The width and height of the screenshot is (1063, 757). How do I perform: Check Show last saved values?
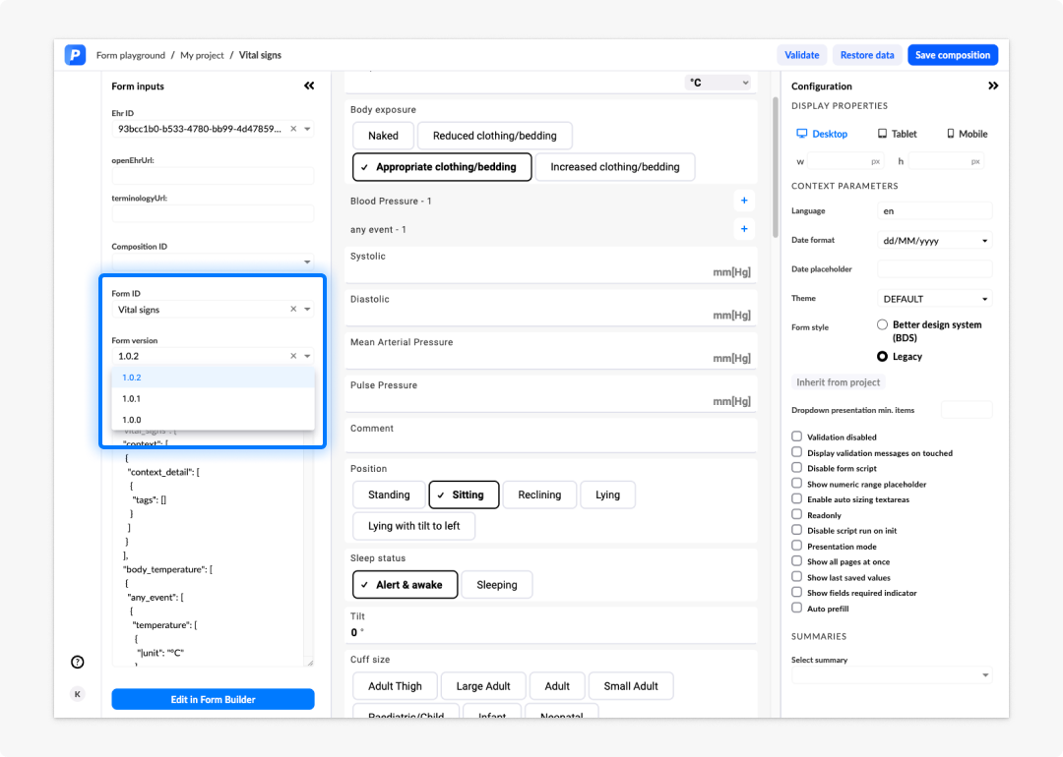click(x=796, y=577)
